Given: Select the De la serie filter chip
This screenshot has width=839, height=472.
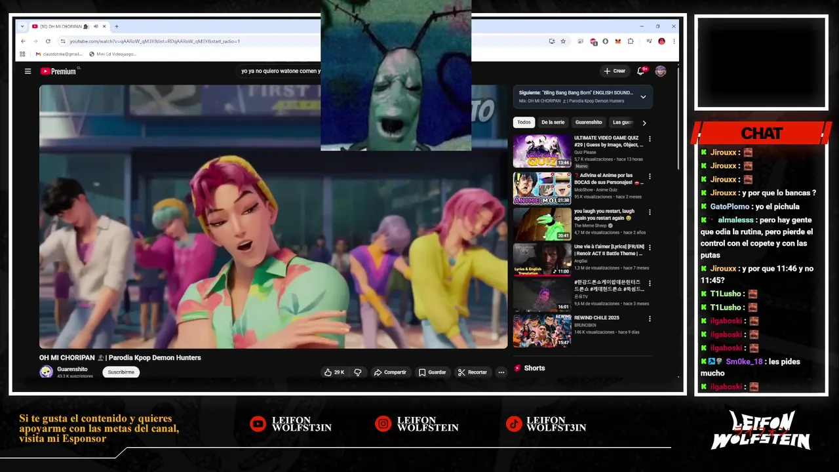Looking at the screenshot, I should coord(553,123).
